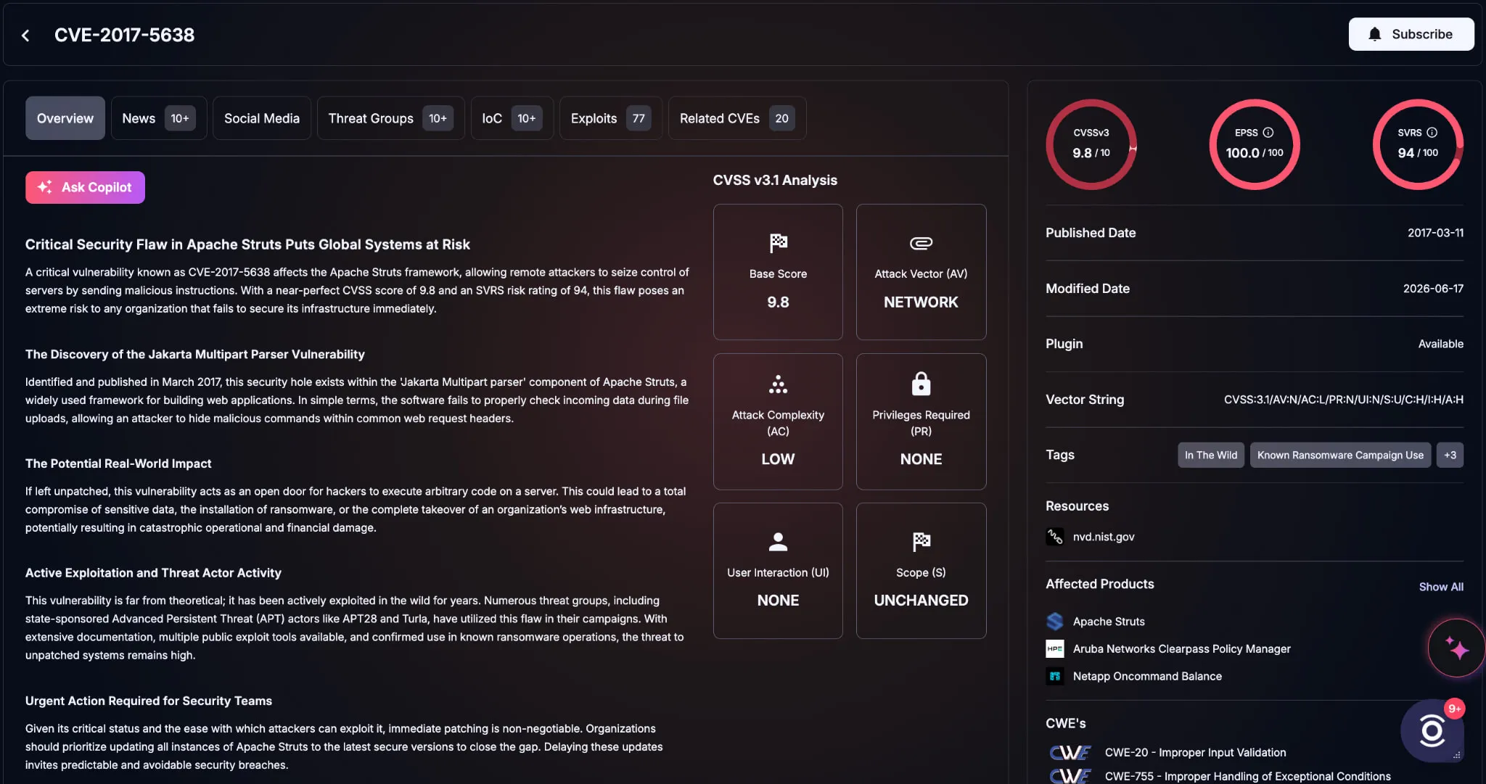Click the Privileges Required lock icon
Viewport: 1486px width, 784px height.
tap(921, 384)
